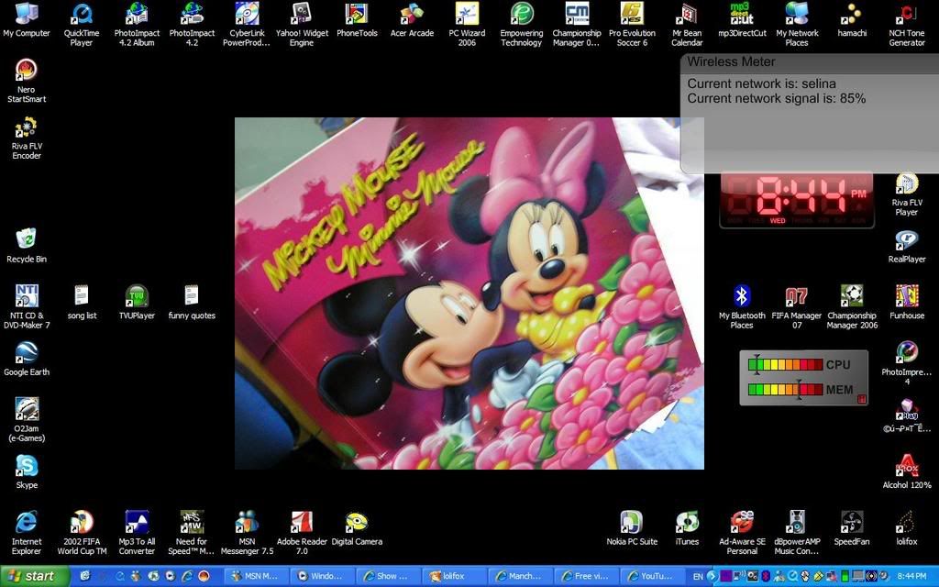
Task: Open MSN Messenger 7.5 shortcut
Action: 247,523
